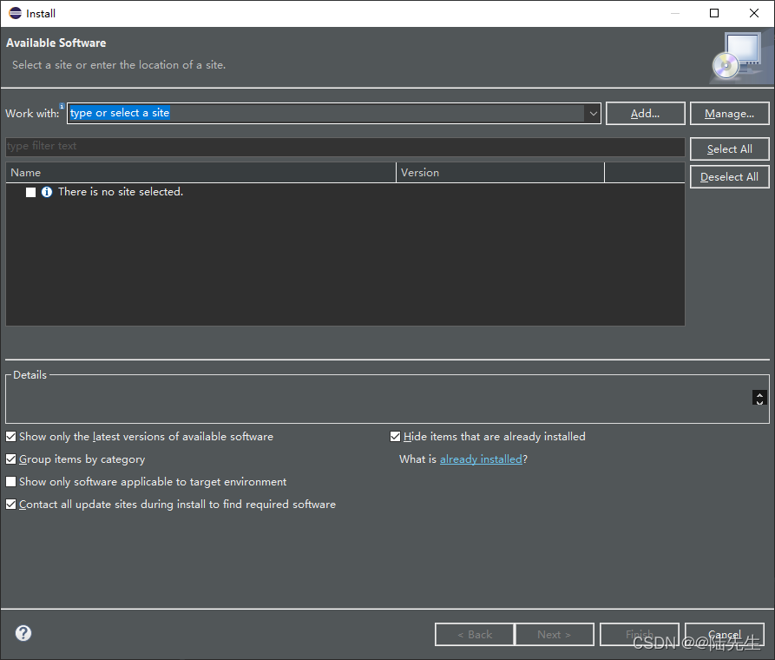
Task: Open the Work with site dropdown
Action: [592, 113]
